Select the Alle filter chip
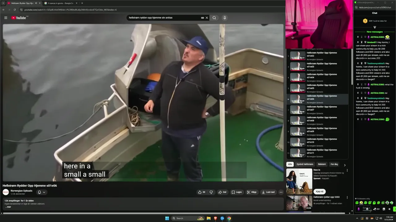 (290, 164)
